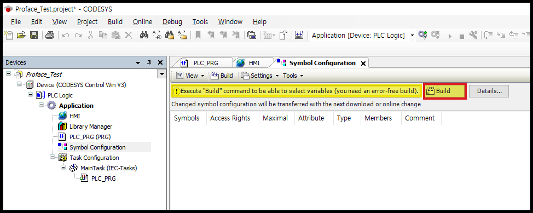Viewport: 533px width, 213px height.
Task: Open the Edit menu
Action: (37, 22)
